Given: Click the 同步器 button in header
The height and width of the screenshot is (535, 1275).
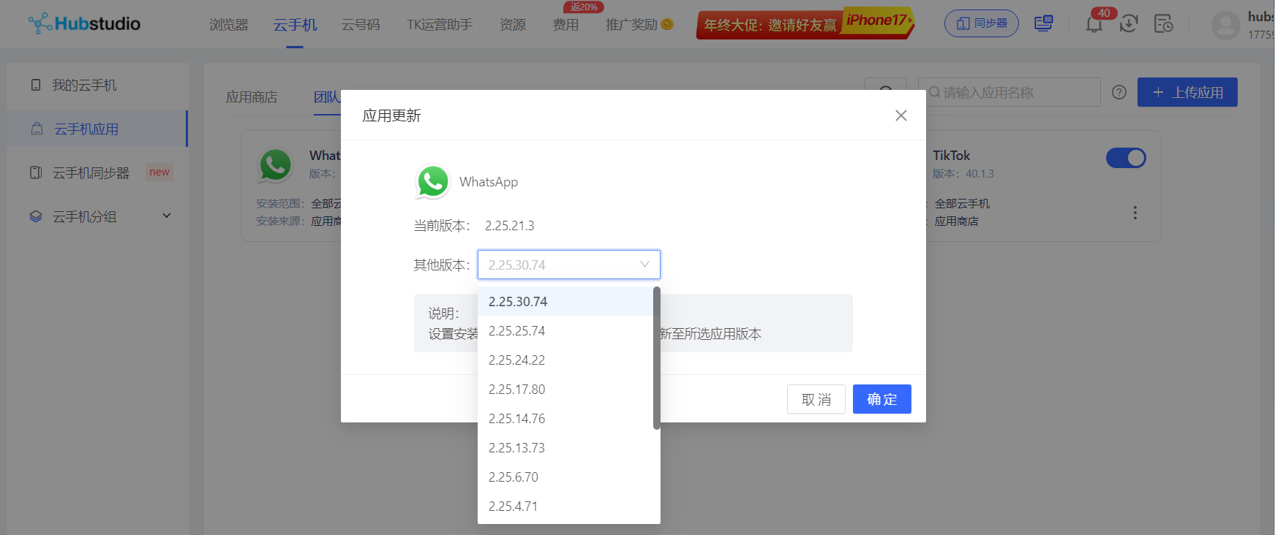Looking at the screenshot, I should point(982,23).
